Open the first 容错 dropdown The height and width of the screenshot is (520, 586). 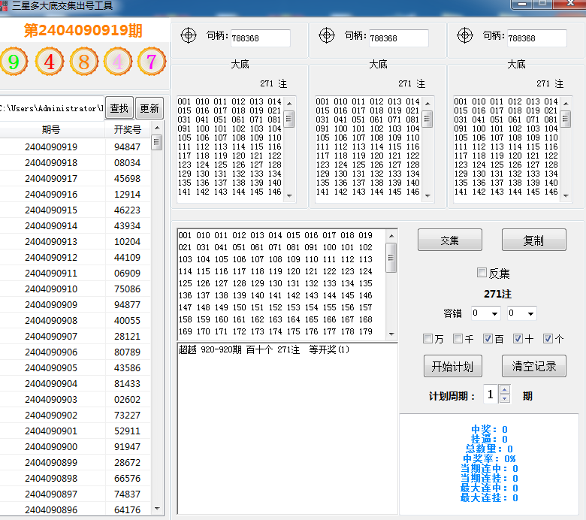pos(485,313)
